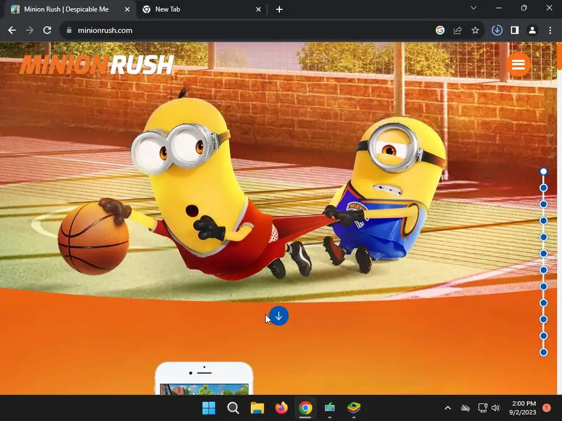The image size is (562, 421).
Task: Click the volume speaker icon
Action: [x=496, y=408]
